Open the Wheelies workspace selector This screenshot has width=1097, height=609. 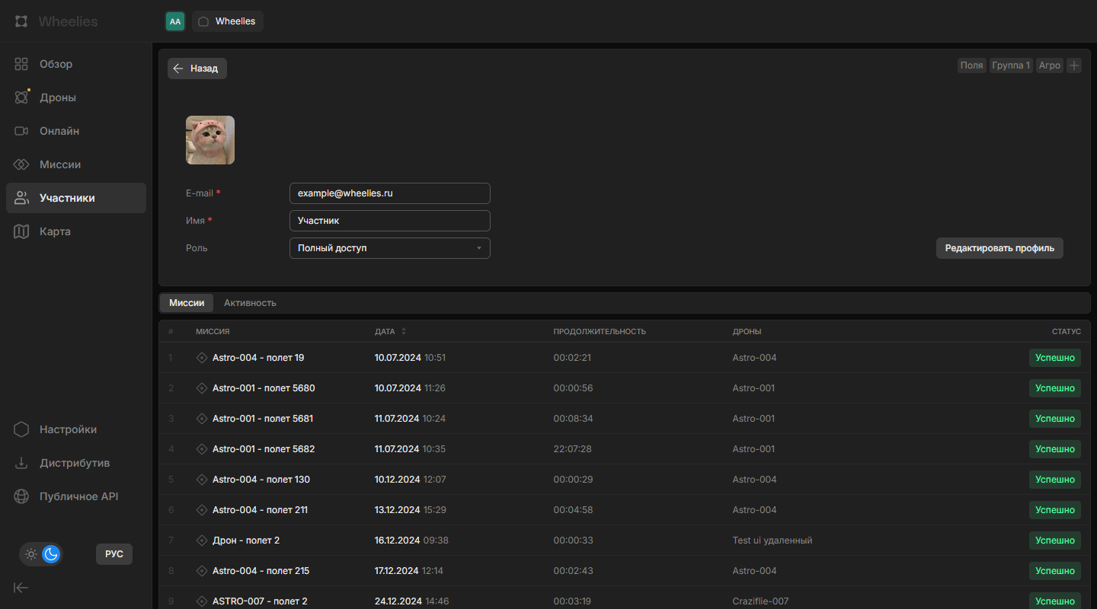tap(228, 21)
